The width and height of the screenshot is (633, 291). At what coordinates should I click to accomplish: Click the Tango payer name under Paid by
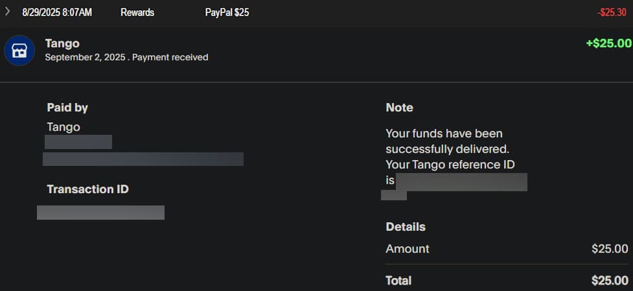click(63, 127)
